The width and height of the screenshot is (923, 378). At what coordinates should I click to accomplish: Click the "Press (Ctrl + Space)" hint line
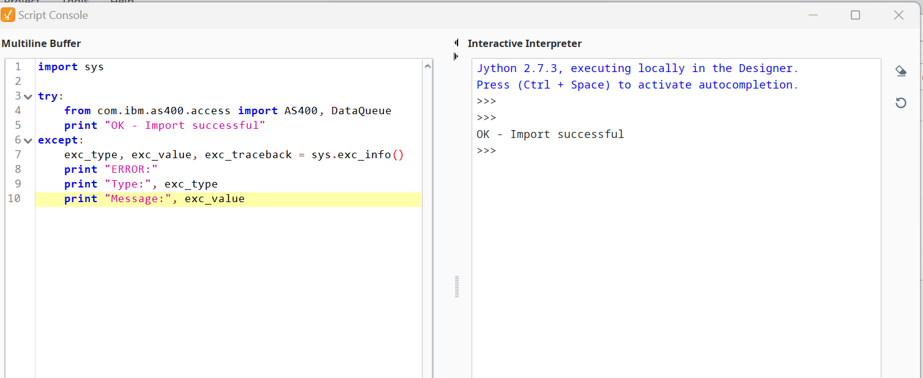coord(637,85)
